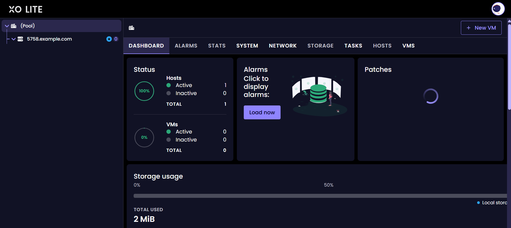
Task: Click the VM count badge showing 0
Action: 116,39
